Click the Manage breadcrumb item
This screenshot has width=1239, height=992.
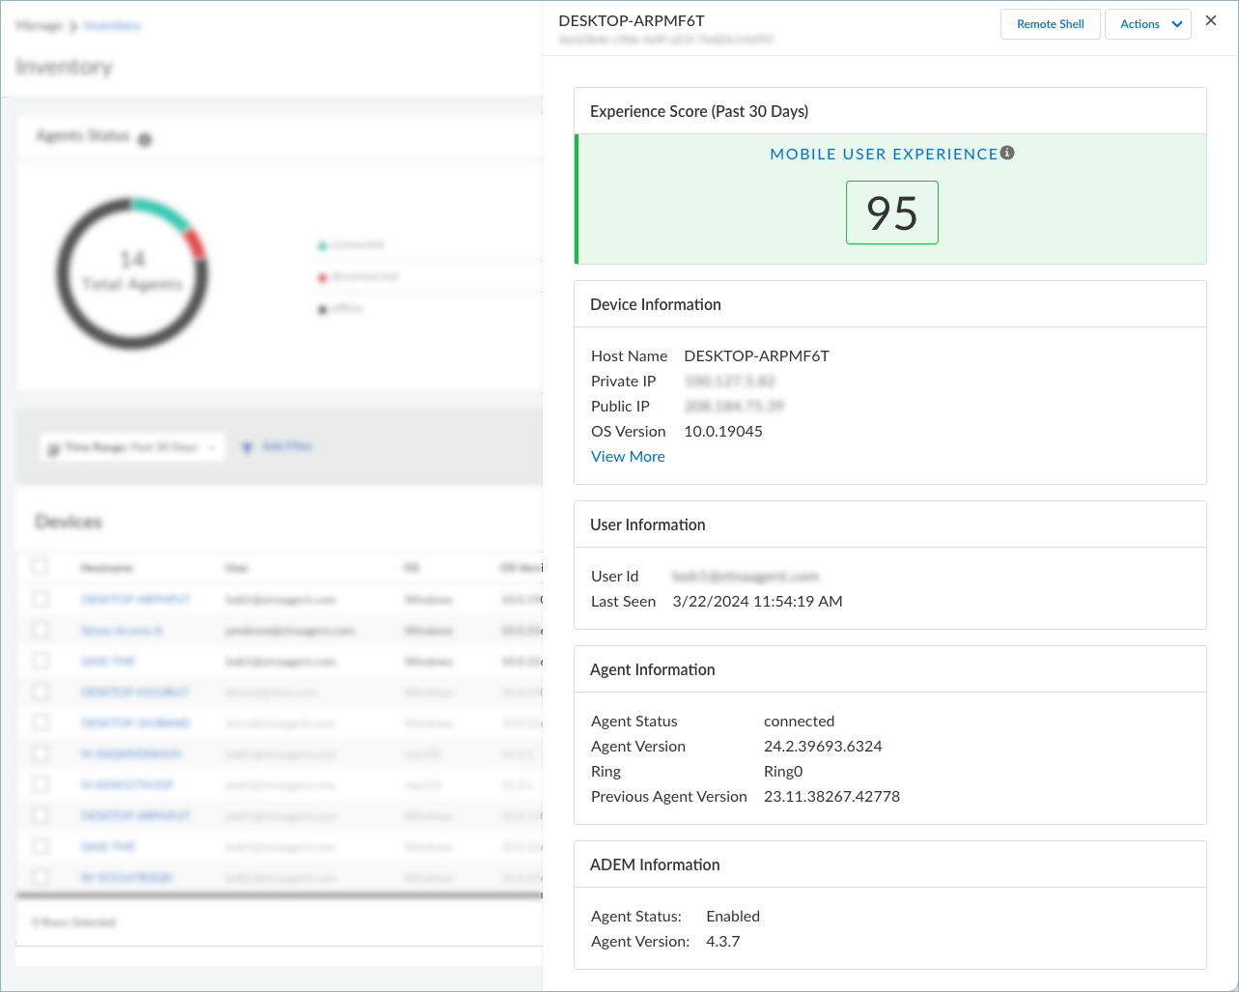point(39,26)
